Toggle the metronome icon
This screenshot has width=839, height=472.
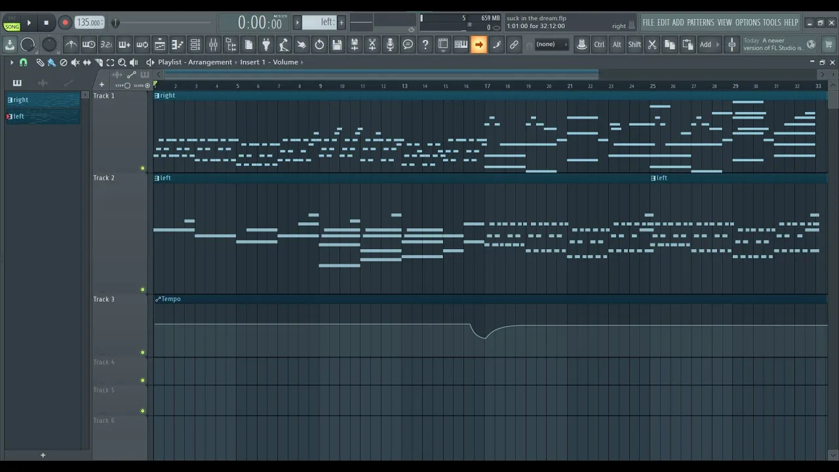tap(71, 45)
